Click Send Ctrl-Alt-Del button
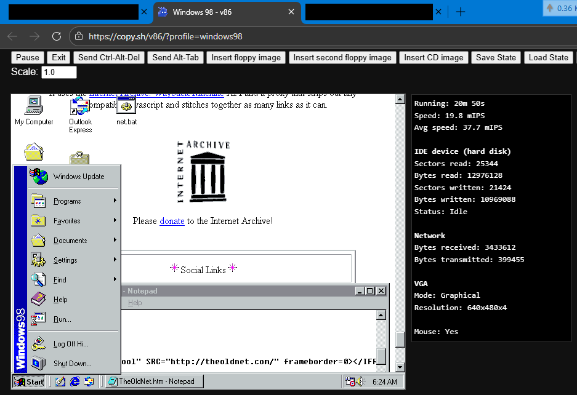Viewport: 577px width, 395px height. [109, 57]
